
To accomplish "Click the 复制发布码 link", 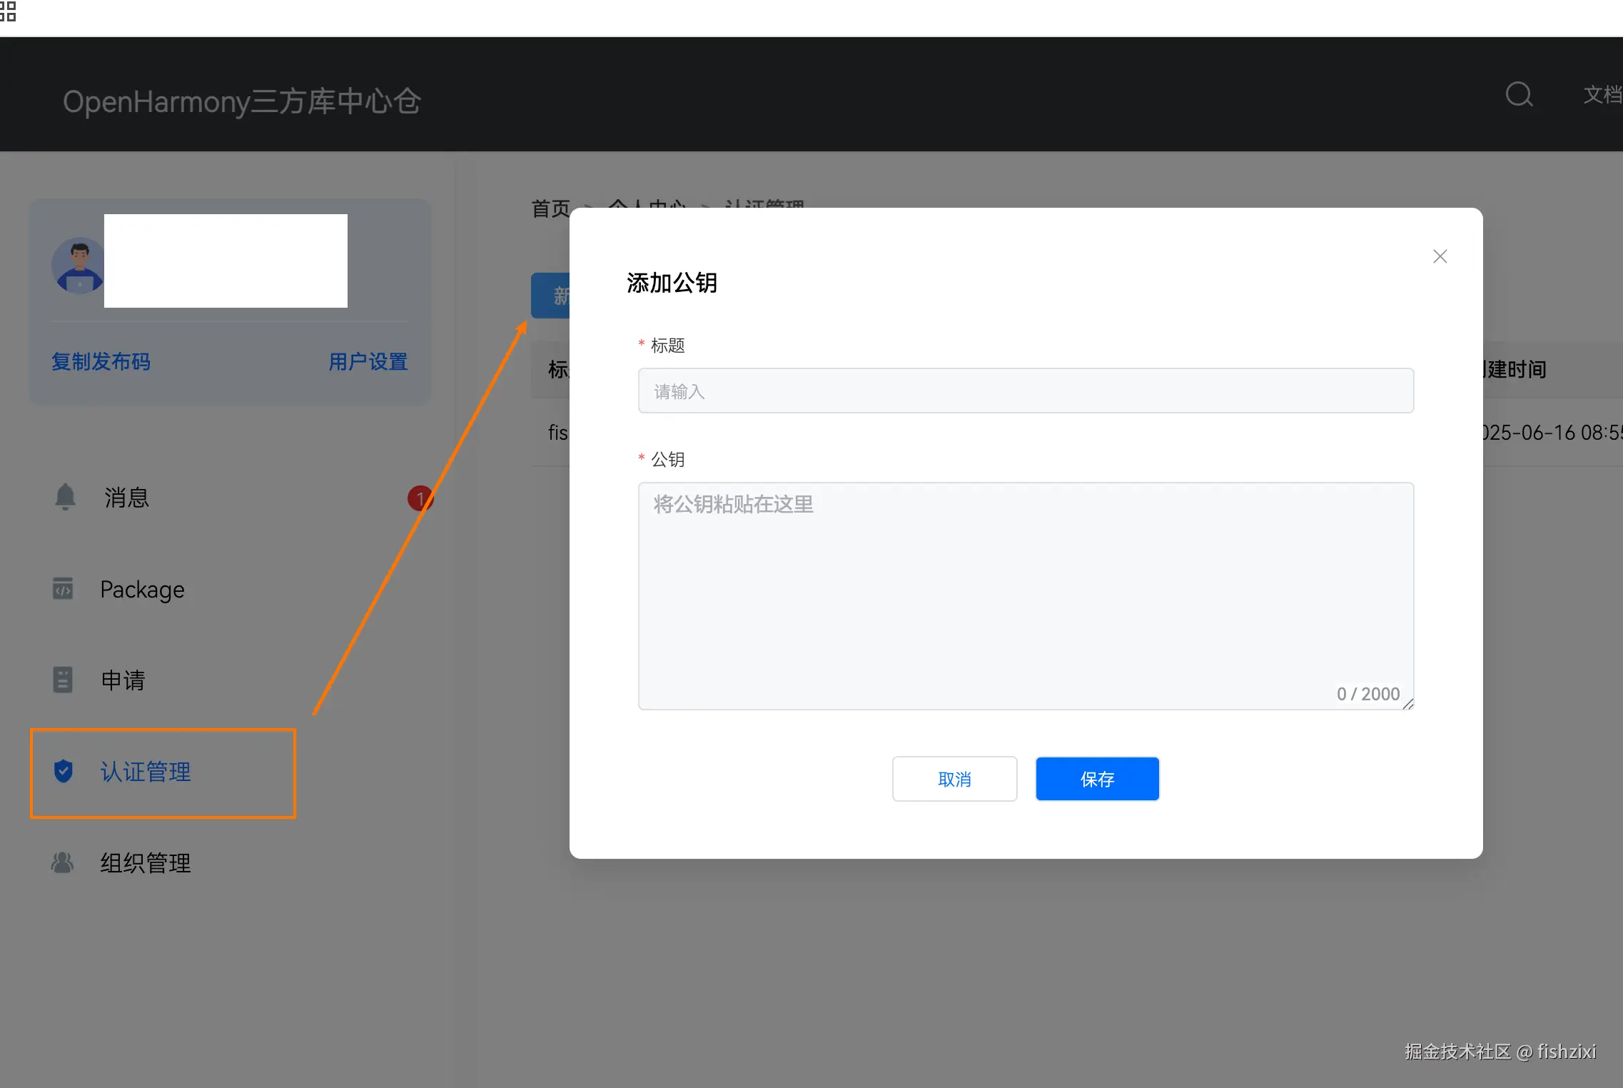I will [x=101, y=362].
